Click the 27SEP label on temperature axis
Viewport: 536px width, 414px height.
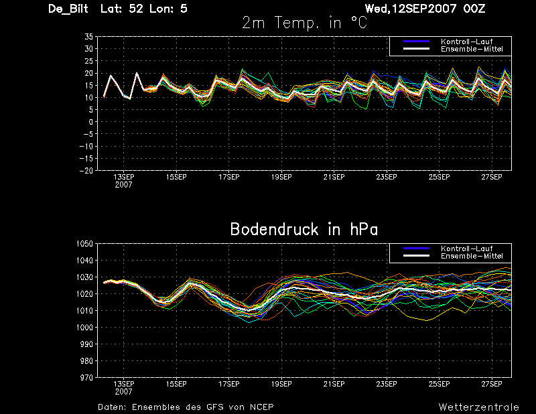tap(492, 177)
